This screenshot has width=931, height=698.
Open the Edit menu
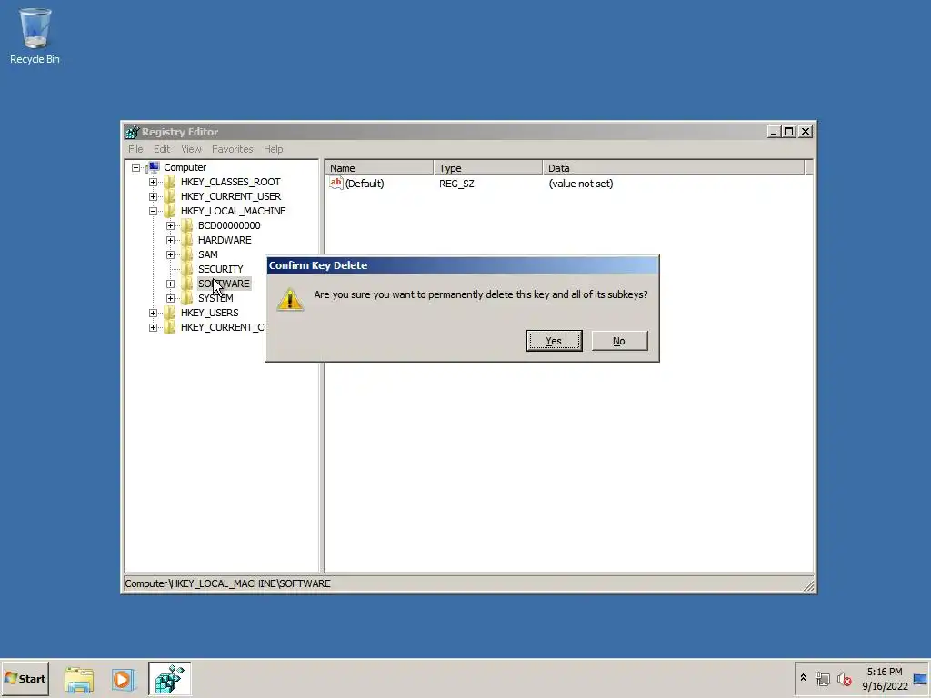pyautogui.click(x=162, y=149)
